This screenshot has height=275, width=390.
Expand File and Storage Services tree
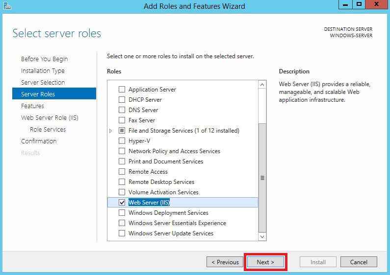click(x=111, y=131)
